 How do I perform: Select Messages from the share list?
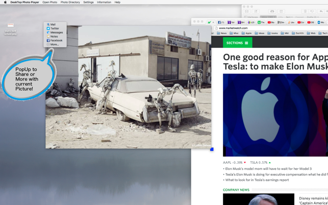tap(56, 33)
